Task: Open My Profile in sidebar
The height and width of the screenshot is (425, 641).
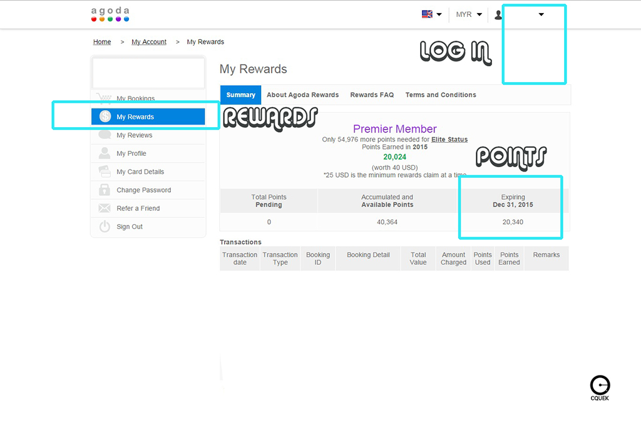Action: (148, 153)
